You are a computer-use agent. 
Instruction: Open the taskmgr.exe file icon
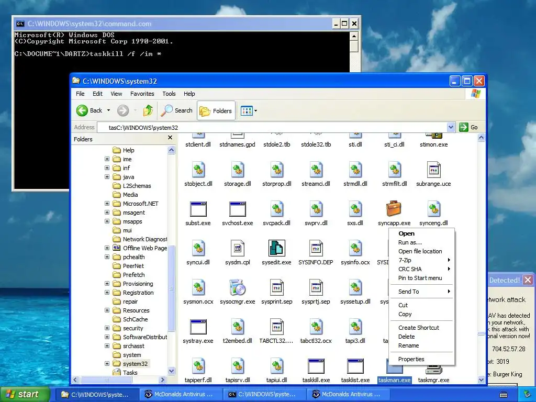[x=433, y=371]
